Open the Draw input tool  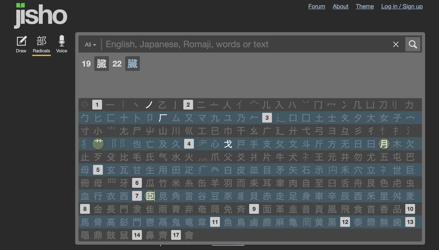(21, 44)
